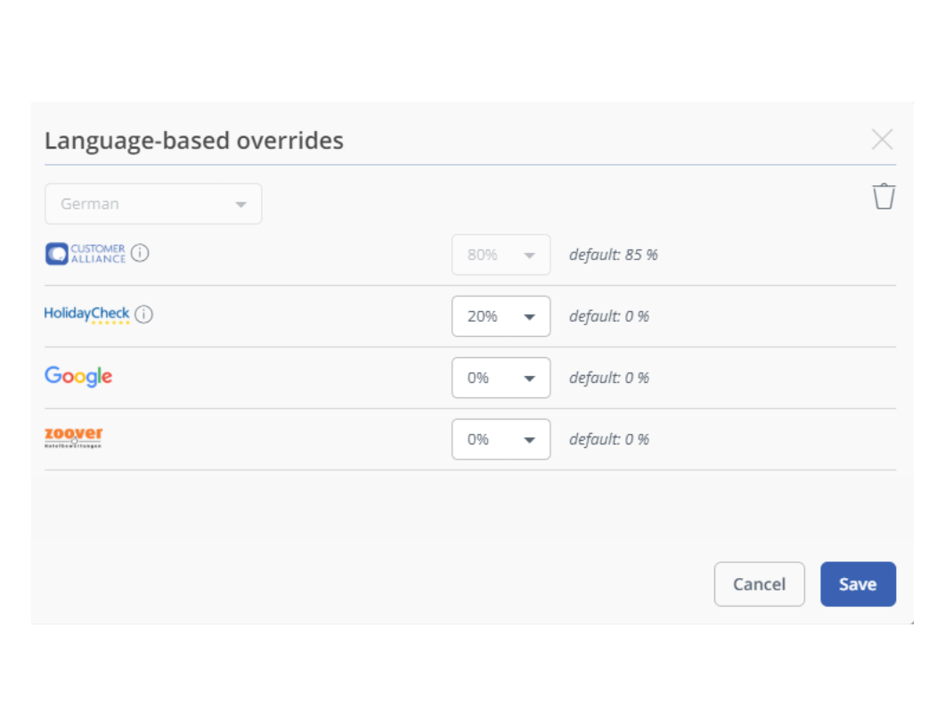The width and height of the screenshot is (945, 726).
Task: Open the HolidayCheck 20% dropdown
Action: tap(501, 316)
